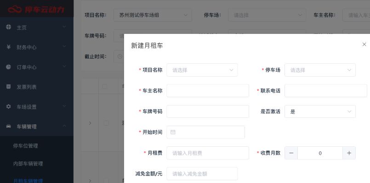The image size is (370, 183).
Task: Click the 车场设置 gear icon
Action: tap(8, 106)
